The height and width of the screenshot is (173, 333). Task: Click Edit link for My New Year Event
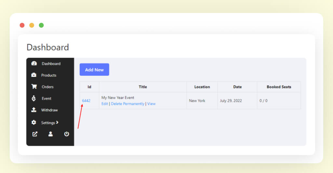105,104
